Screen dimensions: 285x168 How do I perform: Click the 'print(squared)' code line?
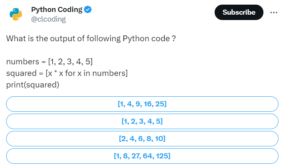tap(33, 85)
